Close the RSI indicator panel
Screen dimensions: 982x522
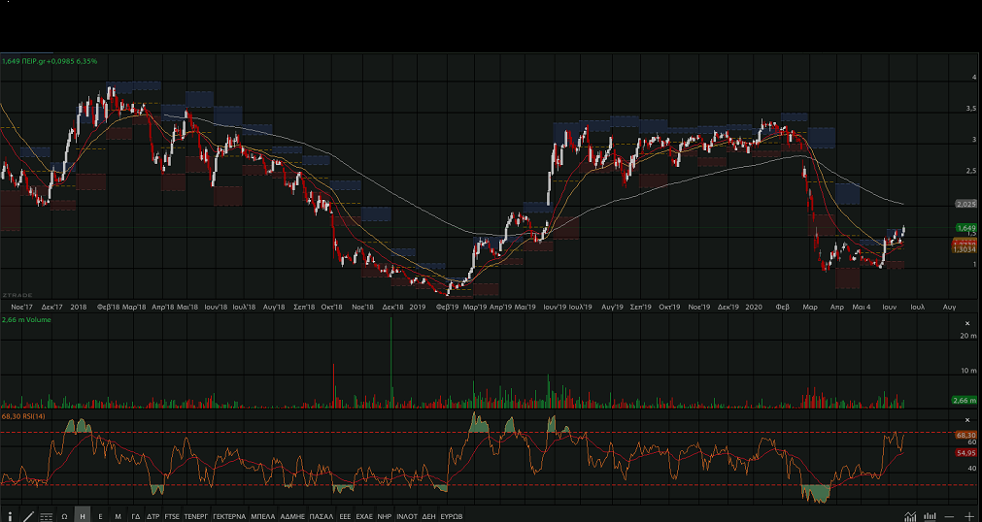pos(966,416)
